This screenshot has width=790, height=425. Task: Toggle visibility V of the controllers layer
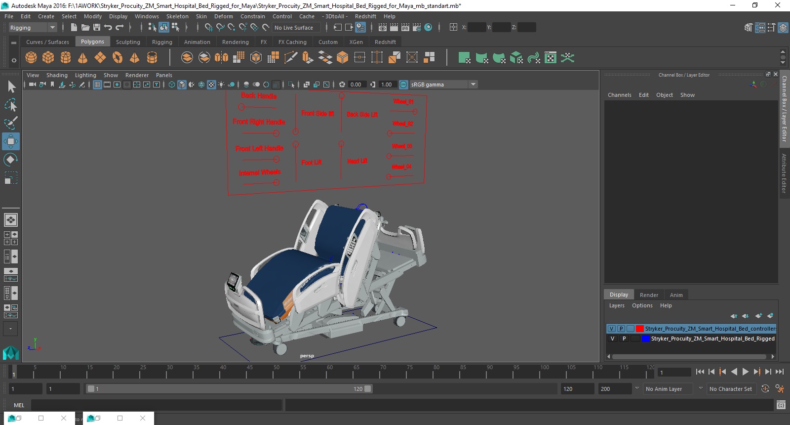(x=612, y=329)
